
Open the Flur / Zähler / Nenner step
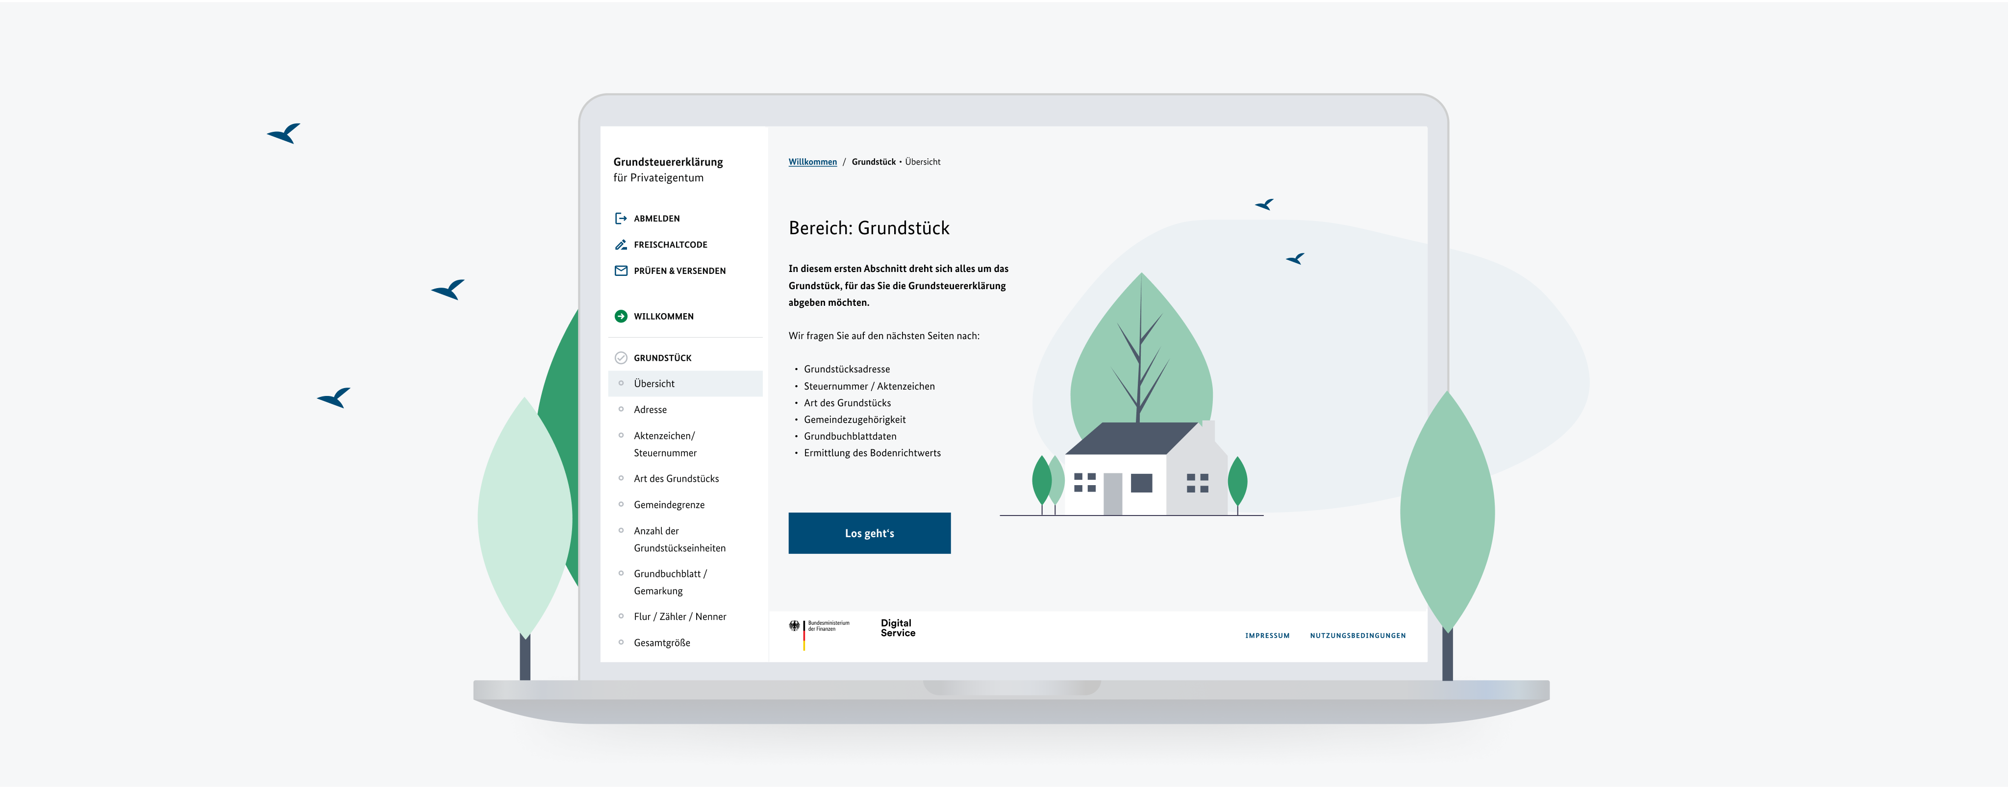tap(680, 615)
